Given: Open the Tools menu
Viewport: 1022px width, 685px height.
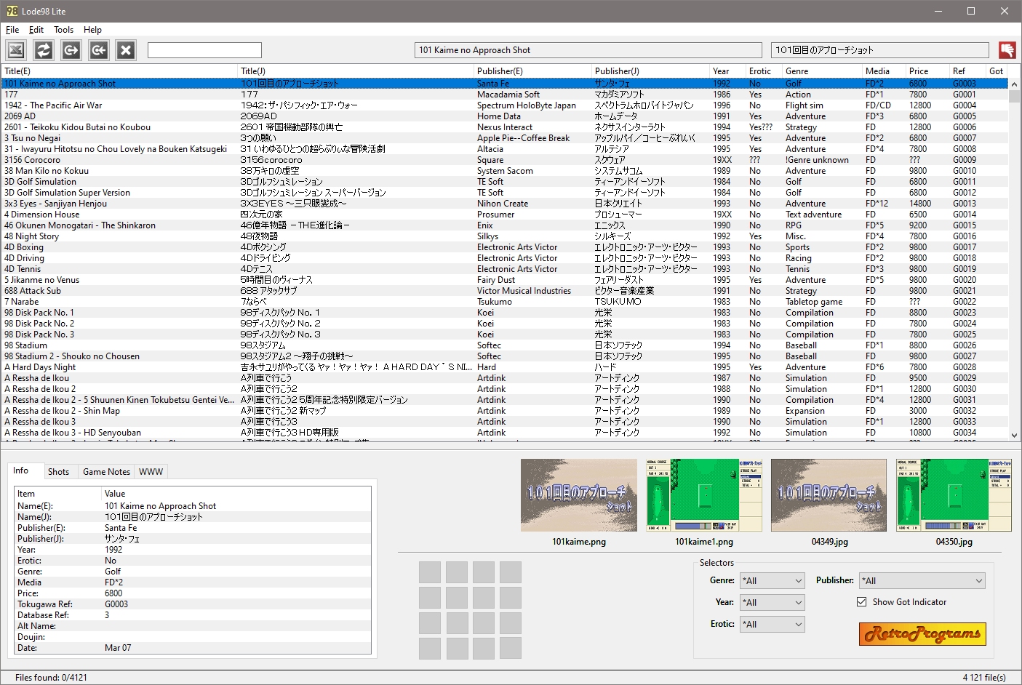Looking at the screenshot, I should click(x=63, y=30).
